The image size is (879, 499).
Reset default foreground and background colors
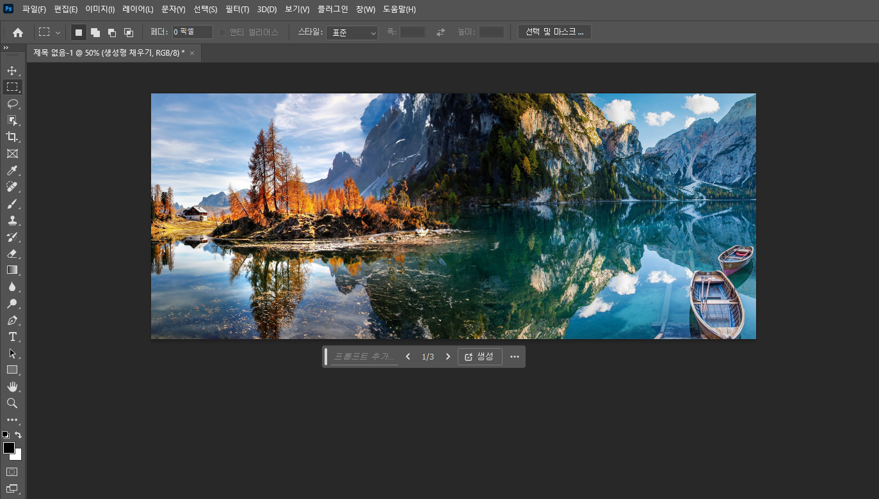(x=6, y=434)
